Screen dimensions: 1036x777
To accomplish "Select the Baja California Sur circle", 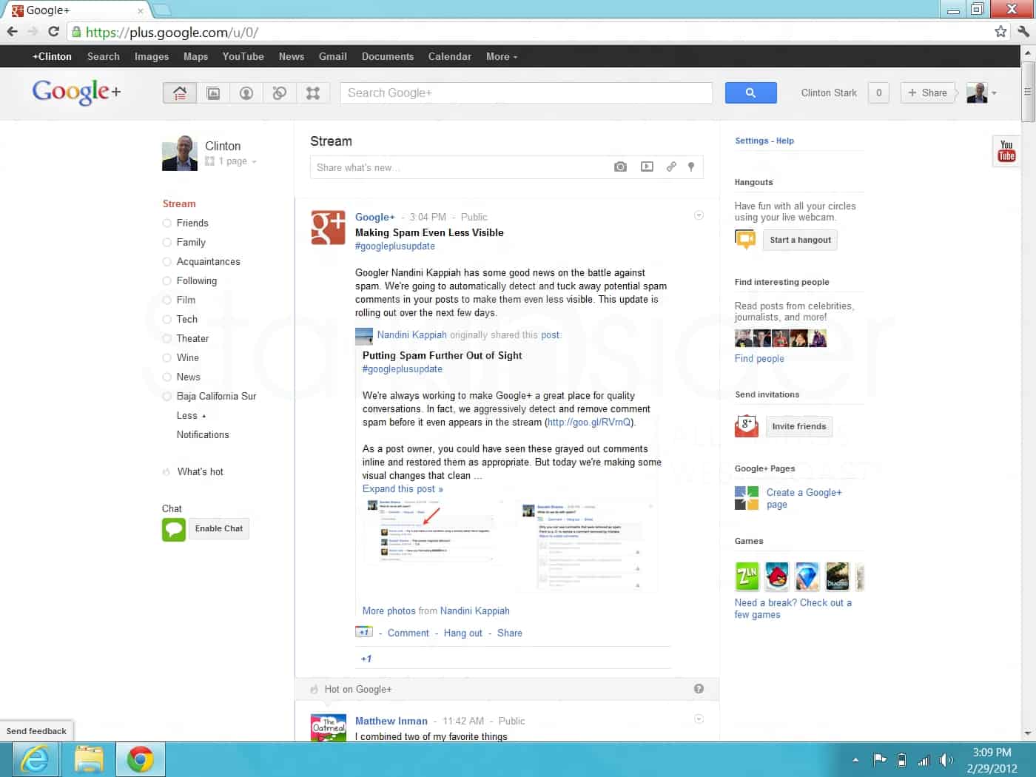I will [216, 396].
